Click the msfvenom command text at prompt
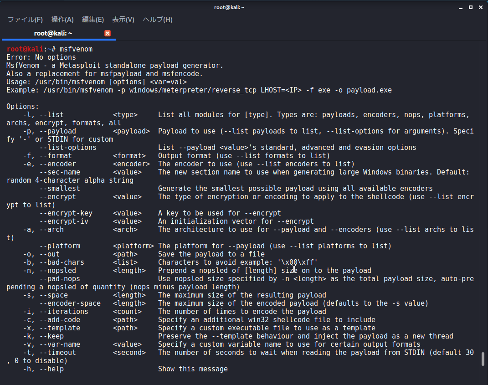Screen dimensions: 488x385 pos(76,49)
